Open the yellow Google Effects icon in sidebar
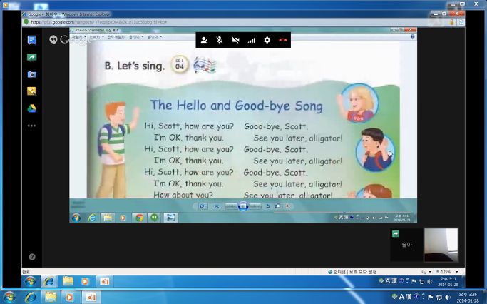This screenshot has width=487, height=304. [31, 91]
